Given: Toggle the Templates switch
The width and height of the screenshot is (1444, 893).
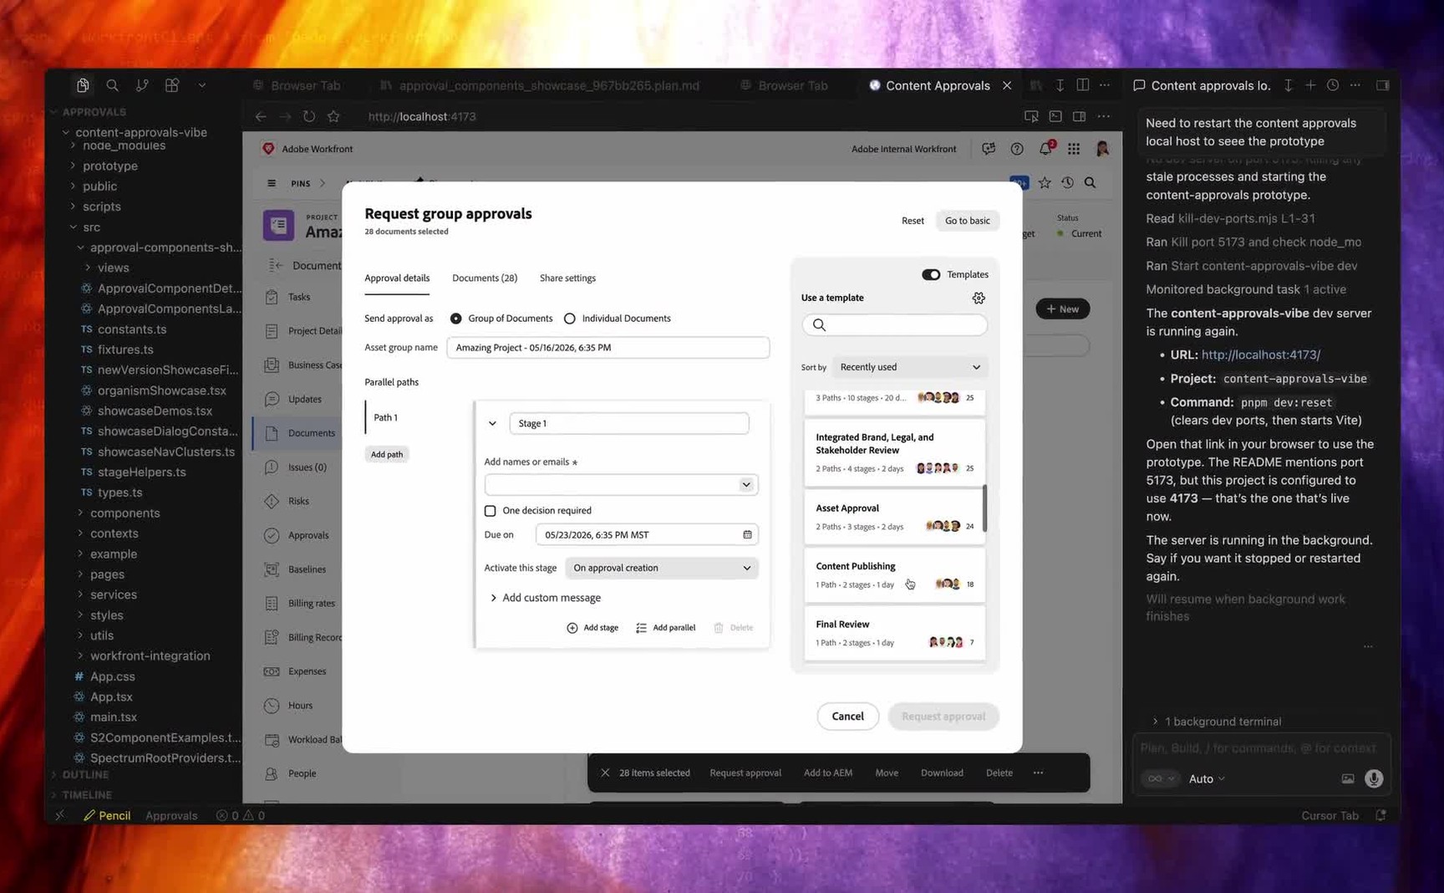Looking at the screenshot, I should [931, 274].
